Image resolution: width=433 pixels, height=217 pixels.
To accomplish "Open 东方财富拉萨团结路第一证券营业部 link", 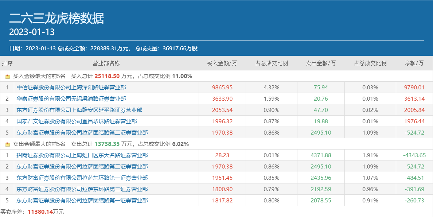I will pyautogui.click(x=82, y=201).
